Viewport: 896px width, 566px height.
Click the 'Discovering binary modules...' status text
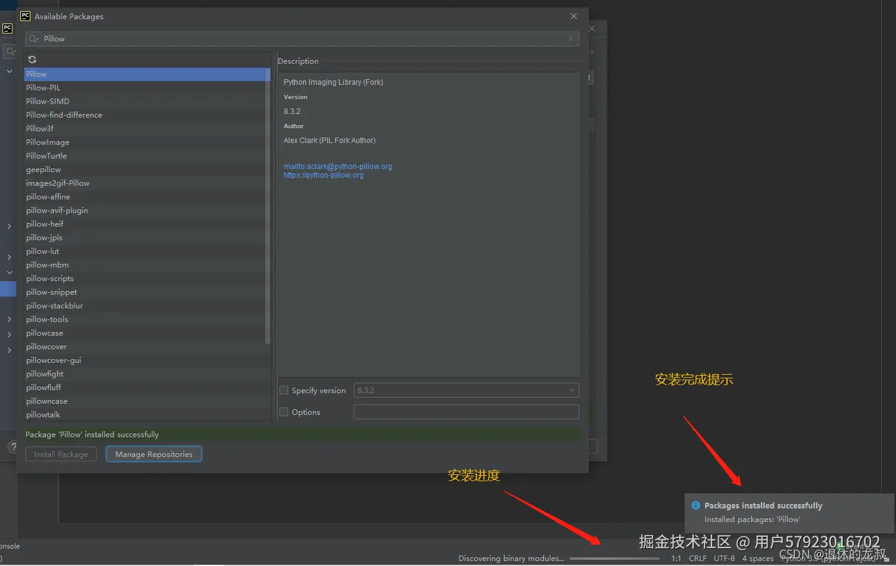pyautogui.click(x=511, y=559)
